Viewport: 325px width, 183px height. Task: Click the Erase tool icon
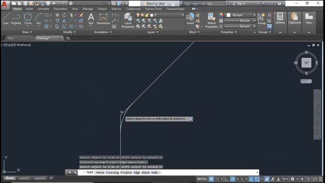[x=81, y=15]
